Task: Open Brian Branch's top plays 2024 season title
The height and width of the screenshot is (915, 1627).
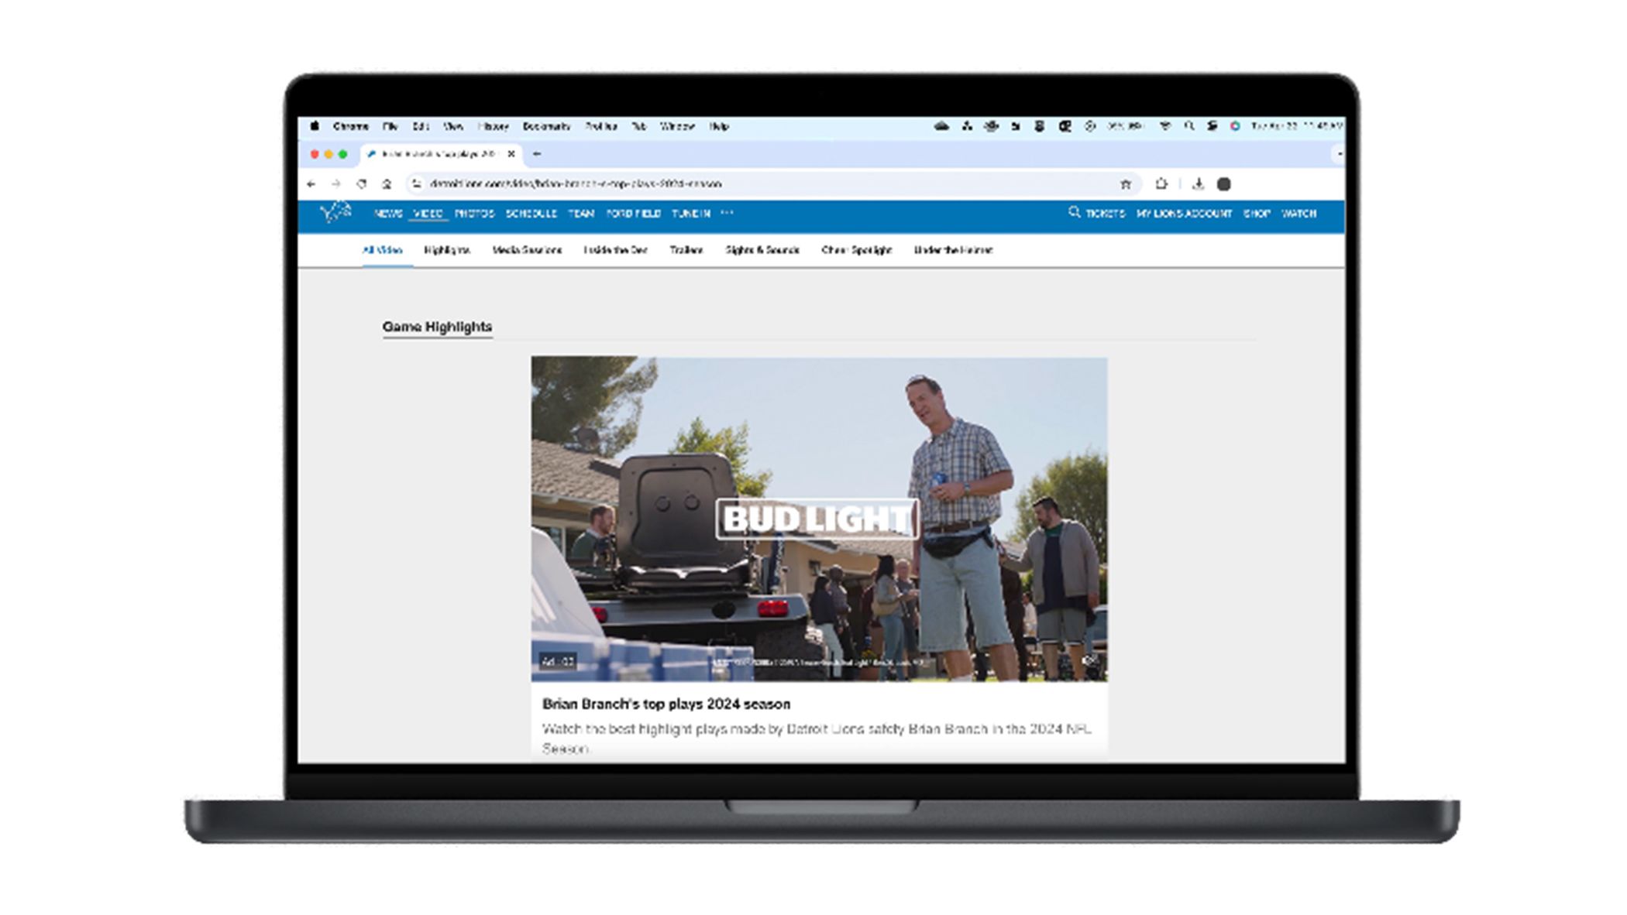Action: [666, 704]
